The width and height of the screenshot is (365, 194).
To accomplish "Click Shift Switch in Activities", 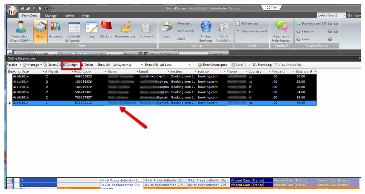I will [x=185, y=31].
